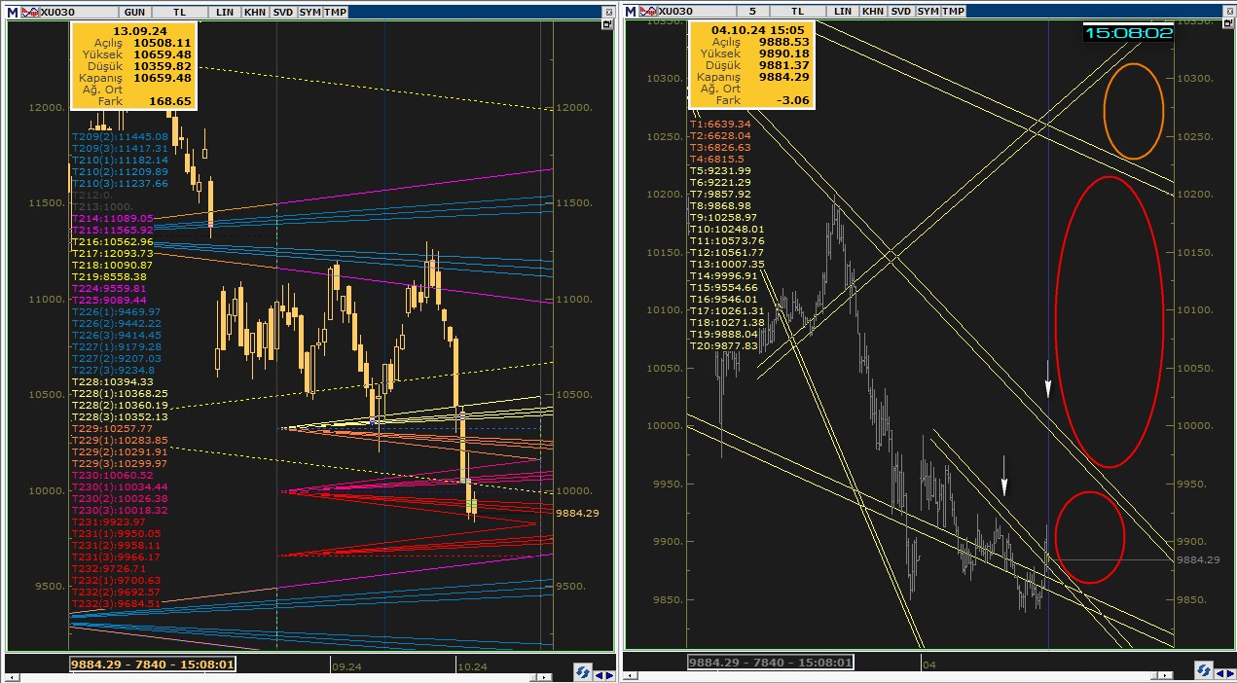Screen dimensions: 1237x683
Task: Click the T9:10258.97 label in the right chart
Action: click(x=724, y=218)
